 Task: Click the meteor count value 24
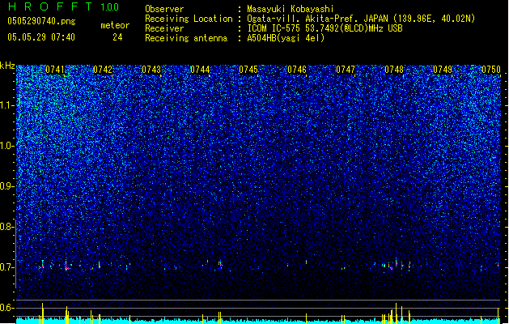click(x=117, y=37)
